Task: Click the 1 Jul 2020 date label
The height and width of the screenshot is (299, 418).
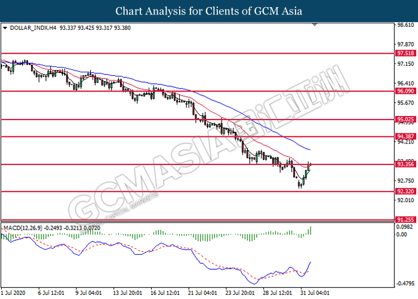Action: pyautogui.click(x=13, y=293)
